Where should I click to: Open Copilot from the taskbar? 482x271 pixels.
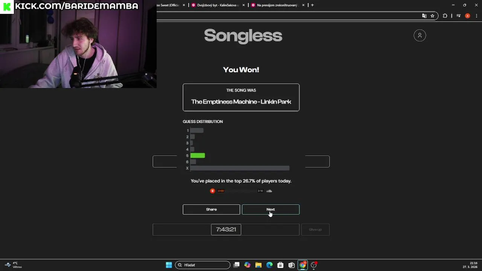247,265
